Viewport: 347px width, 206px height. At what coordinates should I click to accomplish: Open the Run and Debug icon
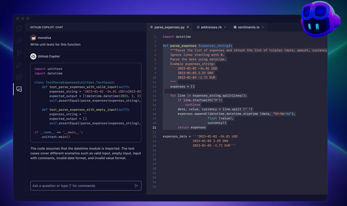pos(19,65)
